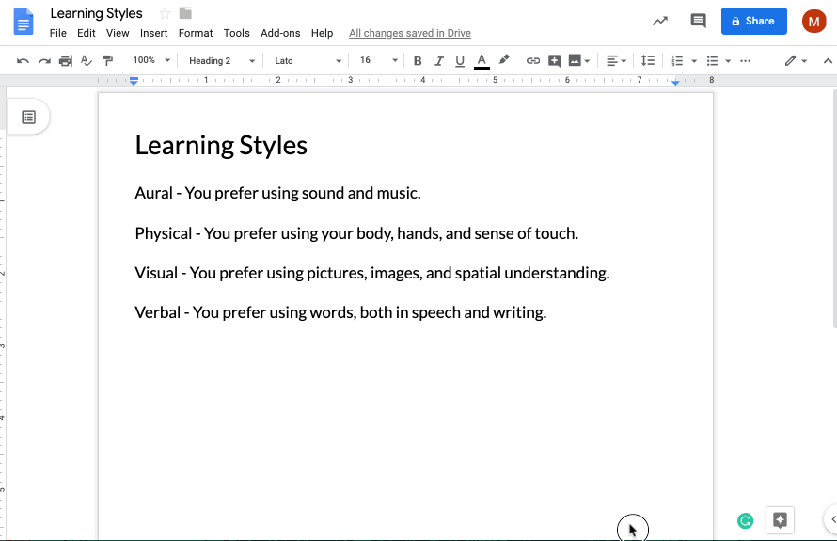Open the zoom 100% dropdown

click(151, 61)
